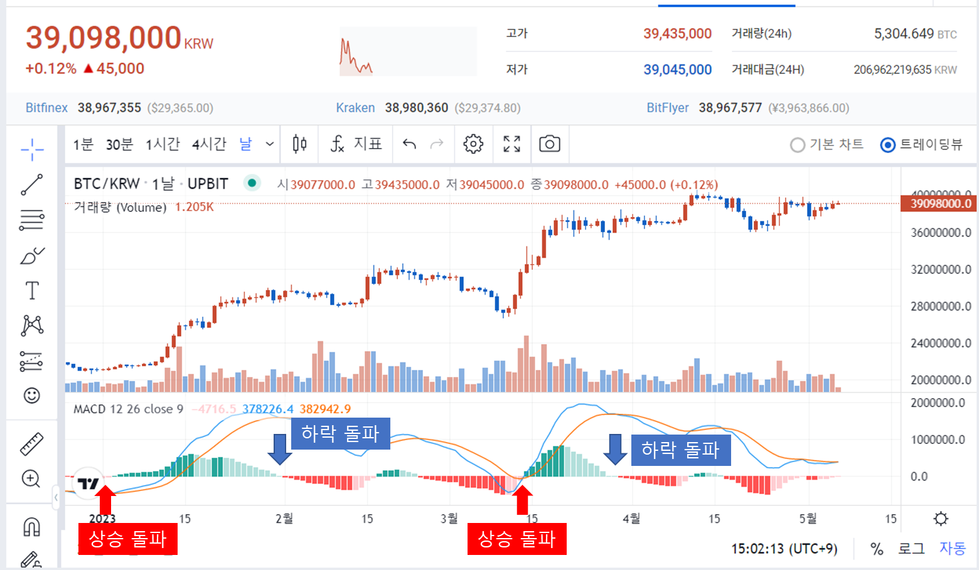This screenshot has height=570, width=979.
Task: Toggle 자동 auto scale
Action: tap(953, 549)
